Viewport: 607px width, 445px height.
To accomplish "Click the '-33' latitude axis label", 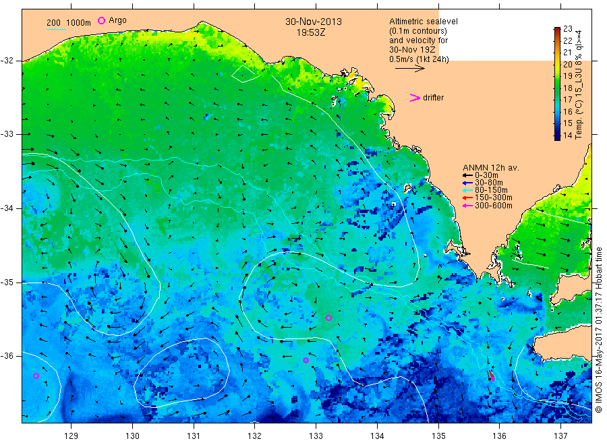I will point(7,134).
